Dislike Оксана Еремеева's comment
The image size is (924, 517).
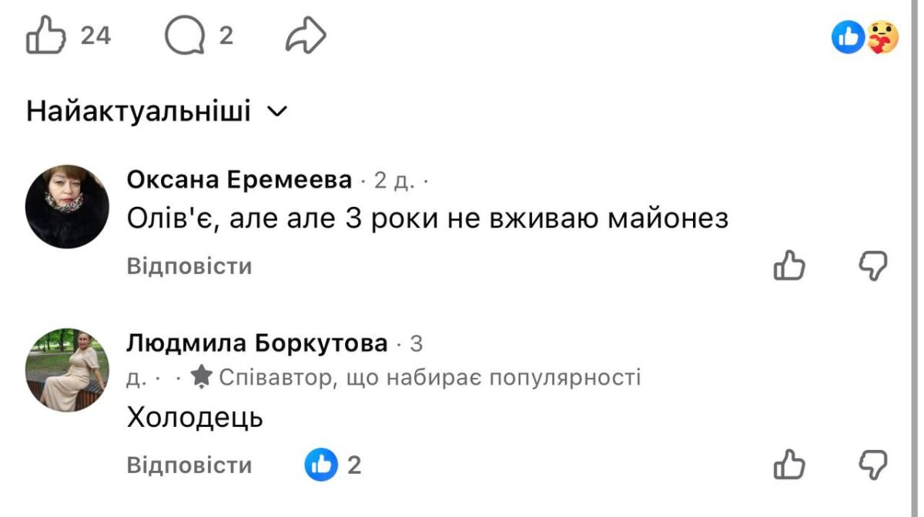pyautogui.click(x=873, y=266)
